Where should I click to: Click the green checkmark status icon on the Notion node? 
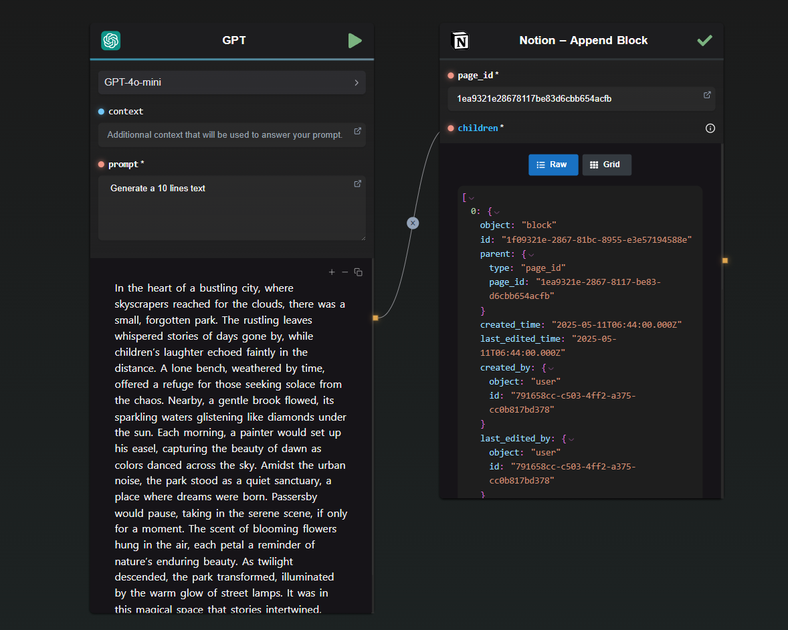click(x=704, y=40)
